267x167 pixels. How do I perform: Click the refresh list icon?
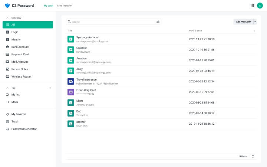(253, 156)
